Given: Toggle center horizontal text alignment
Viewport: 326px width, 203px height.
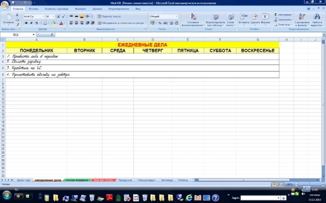Looking at the screenshot, I should pyautogui.click(x=77, y=23).
